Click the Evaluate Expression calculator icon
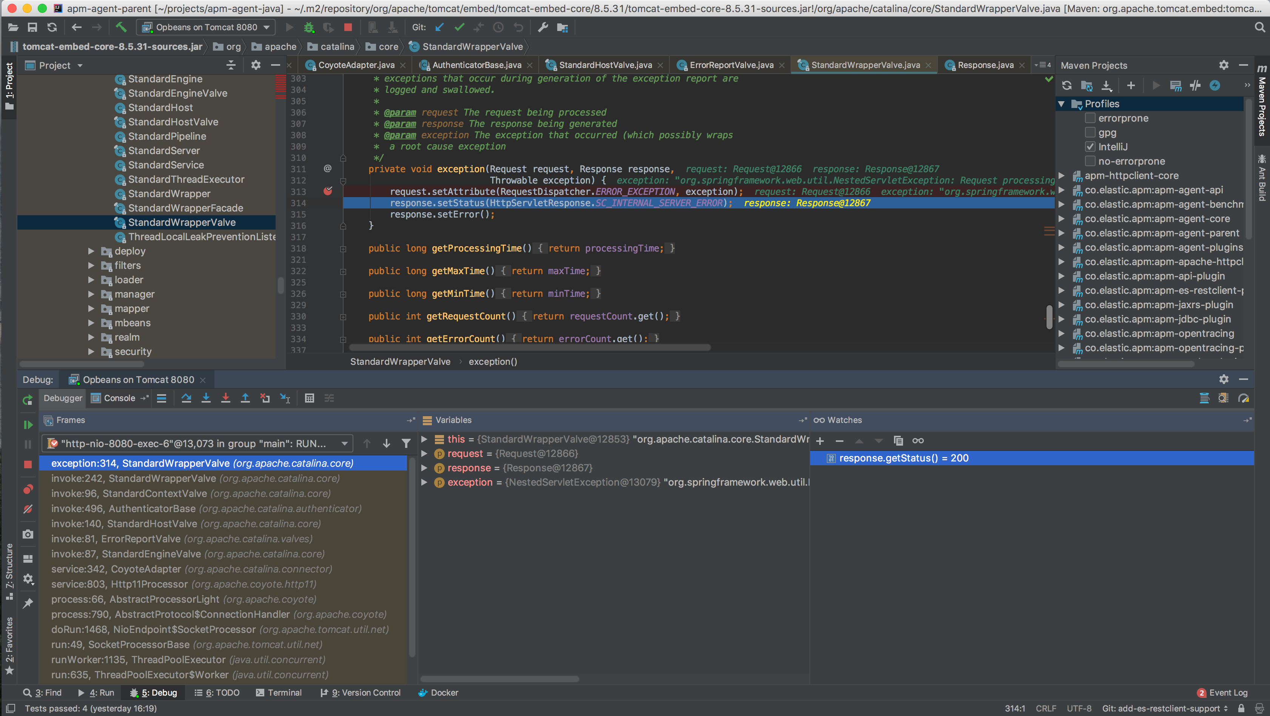Image resolution: width=1270 pixels, height=716 pixels. point(309,398)
